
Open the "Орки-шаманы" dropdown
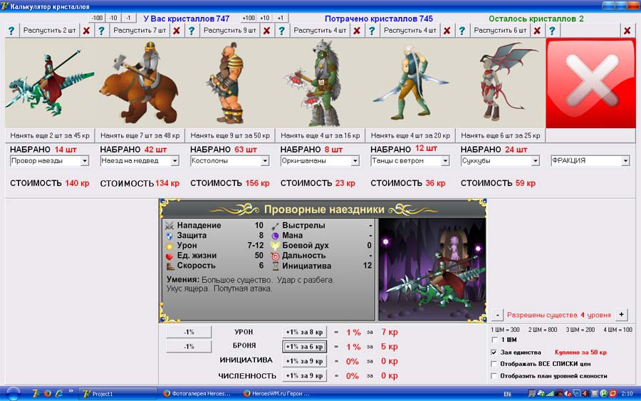[355, 161]
